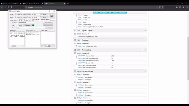The width and height of the screenshot is (189, 106).
Task: Select the TCP communication radio button
Action: point(19,20)
